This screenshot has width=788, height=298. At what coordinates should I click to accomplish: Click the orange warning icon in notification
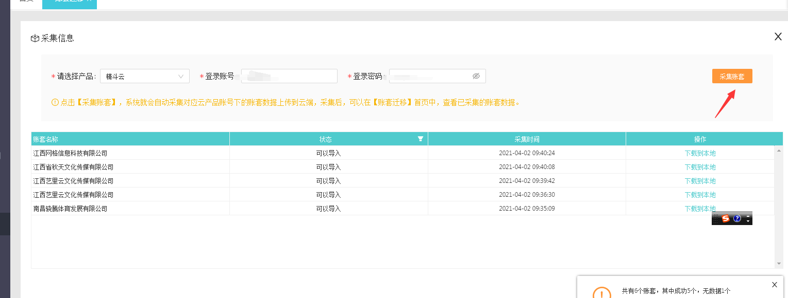602,294
